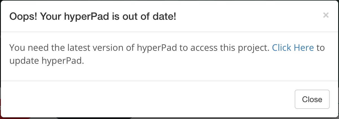Click the dark backdrop below the dialog
The width and height of the screenshot is (339, 119).
93,118
